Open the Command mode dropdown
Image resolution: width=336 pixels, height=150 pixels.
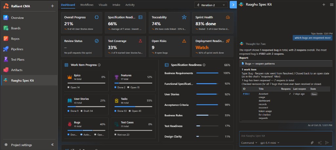249,143
